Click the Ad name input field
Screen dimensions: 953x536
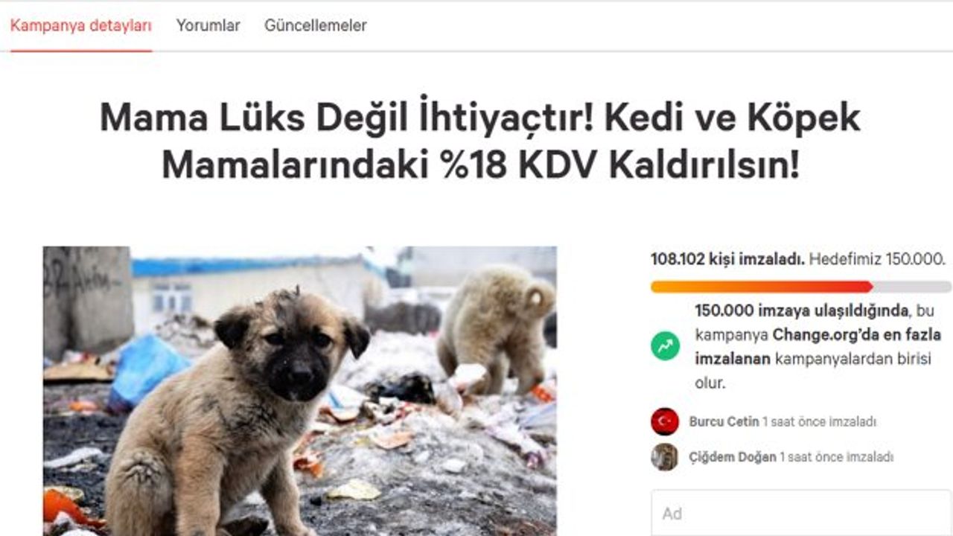(x=801, y=513)
